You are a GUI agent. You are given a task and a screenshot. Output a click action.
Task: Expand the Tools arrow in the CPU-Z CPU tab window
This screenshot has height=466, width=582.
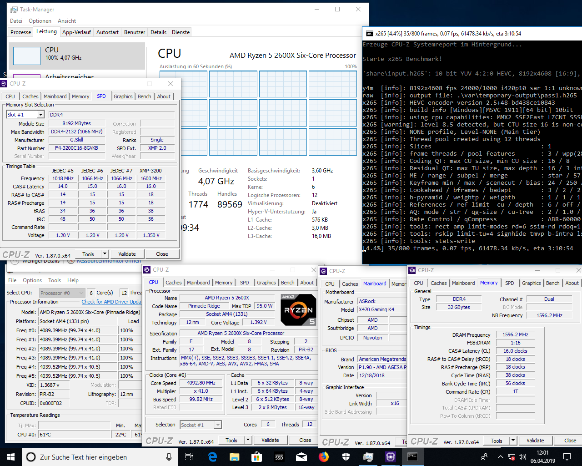pyautogui.click(x=248, y=440)
